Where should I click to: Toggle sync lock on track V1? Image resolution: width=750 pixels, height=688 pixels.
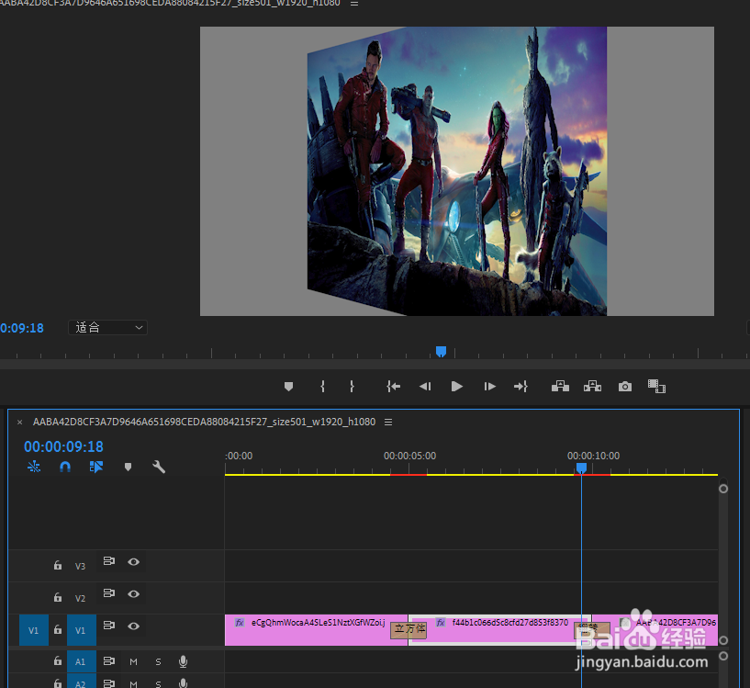point(109,626)
